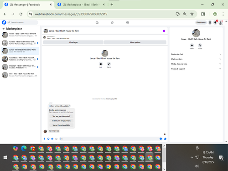Search in conversation via magnifier icon
228x171 pixels.
click(200, 45)
